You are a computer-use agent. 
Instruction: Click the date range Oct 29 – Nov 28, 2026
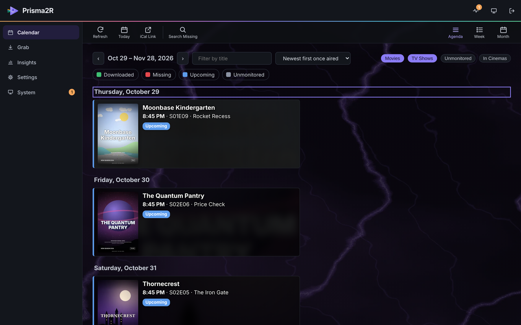140,58
